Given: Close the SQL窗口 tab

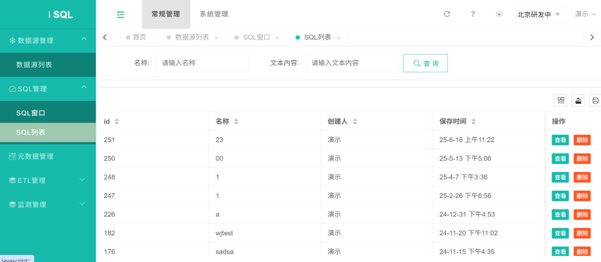Looking at the screenshot, I should tap(278, 38).
